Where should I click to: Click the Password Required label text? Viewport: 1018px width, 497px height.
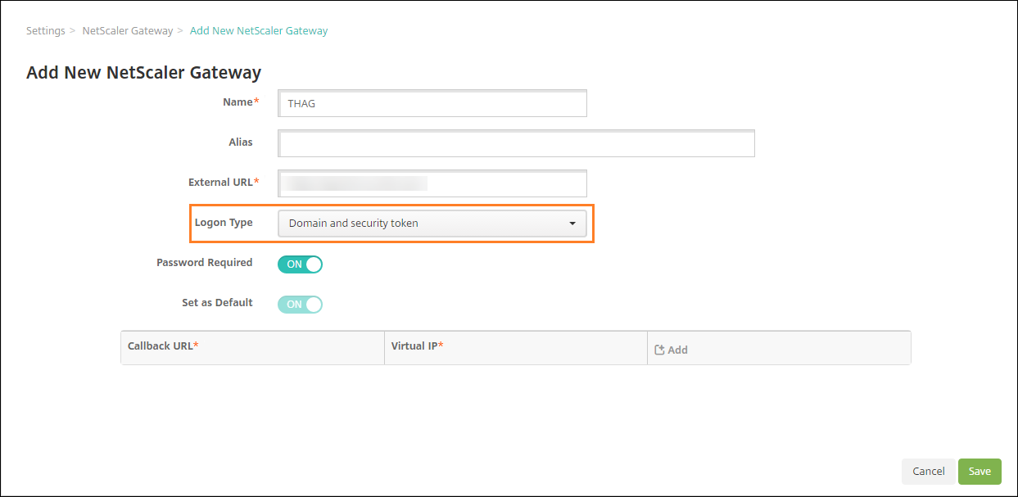[204, 263]
